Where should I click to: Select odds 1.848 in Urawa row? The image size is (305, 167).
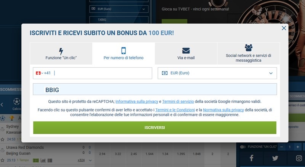(x=197, y=154)
